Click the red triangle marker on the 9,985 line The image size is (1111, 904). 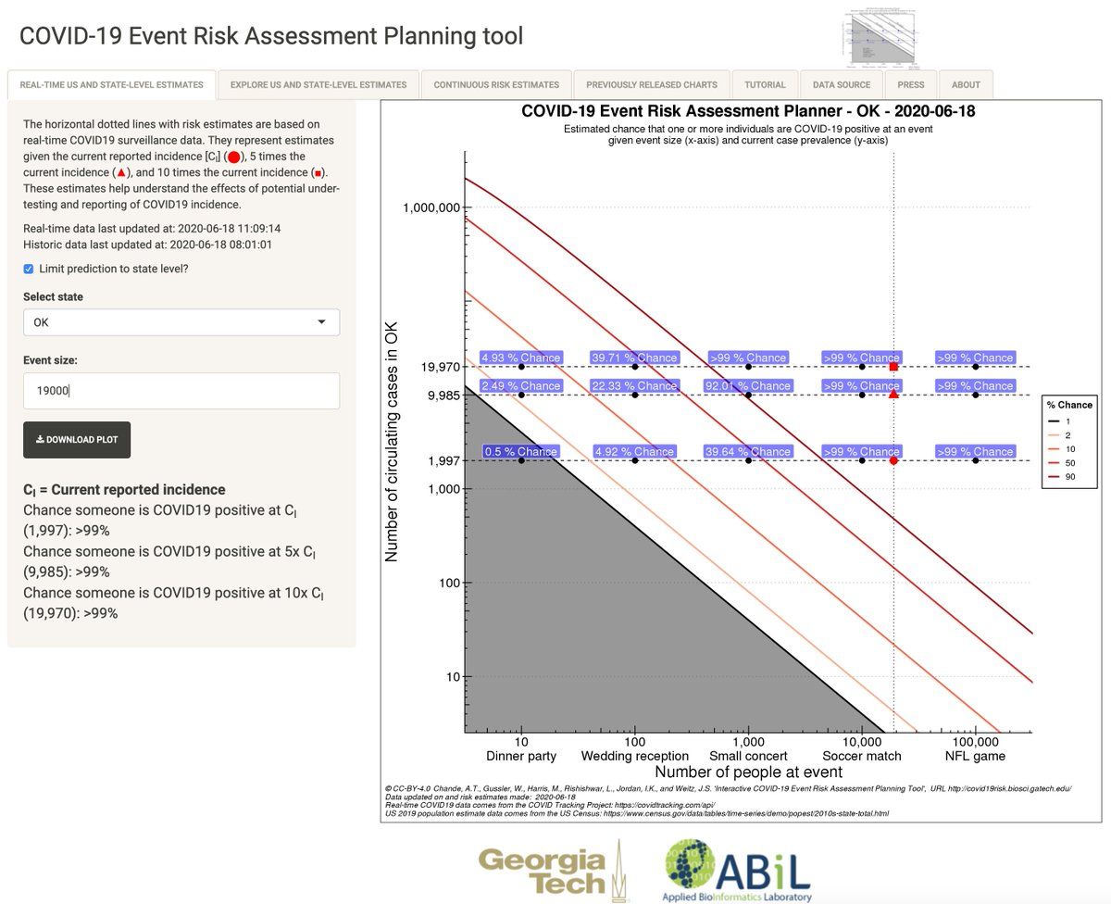coord(893,395)
